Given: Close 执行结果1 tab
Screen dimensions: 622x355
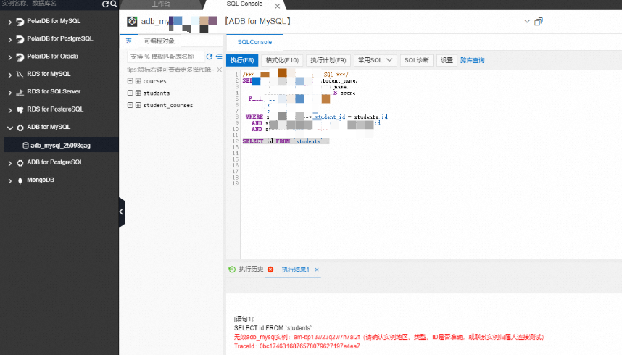Looking at the screenshot, I should pos(317,270).
